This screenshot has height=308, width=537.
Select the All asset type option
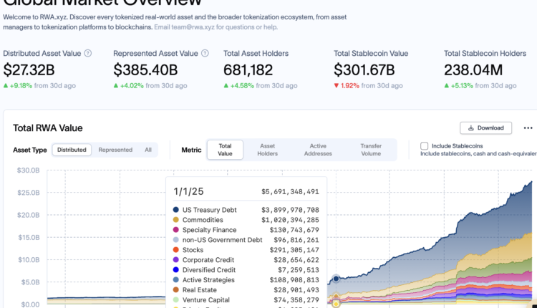148,150
